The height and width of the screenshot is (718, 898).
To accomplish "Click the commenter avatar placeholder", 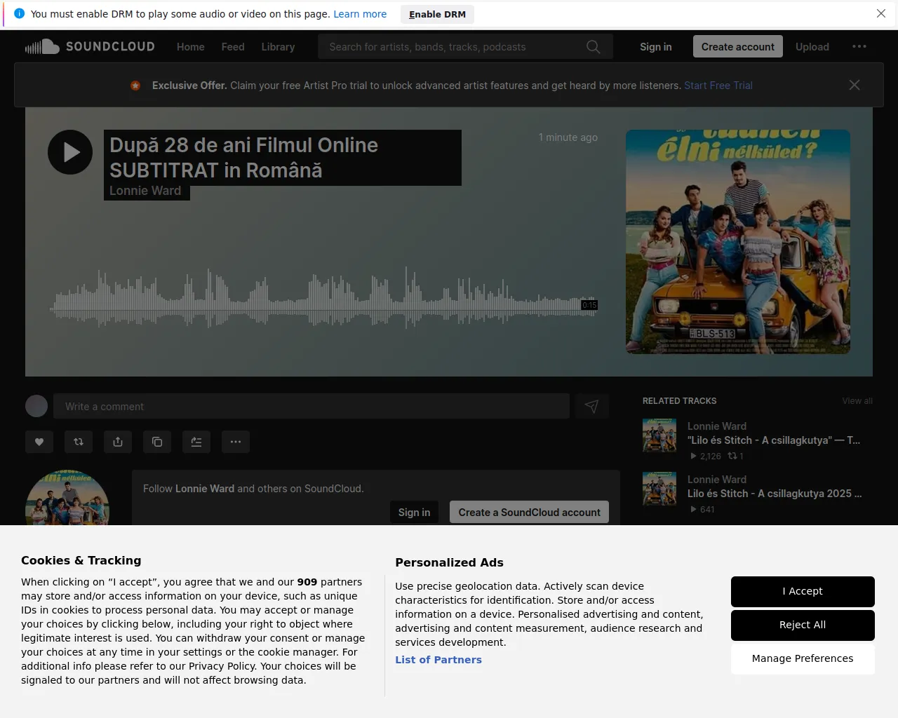I will click(36, 406).
